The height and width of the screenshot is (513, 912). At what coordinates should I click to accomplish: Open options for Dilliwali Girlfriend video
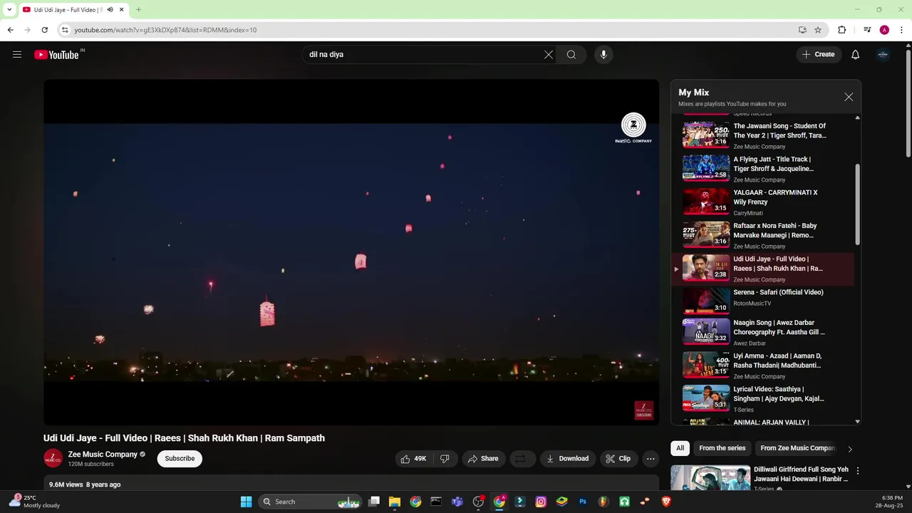point(858,471)
